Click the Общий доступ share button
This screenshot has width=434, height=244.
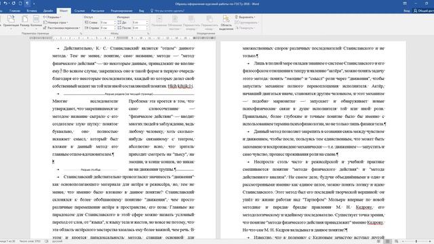tap(424, 11)
